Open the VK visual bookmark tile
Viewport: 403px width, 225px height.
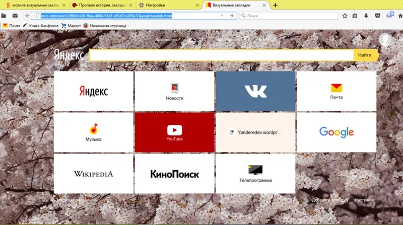255,91
